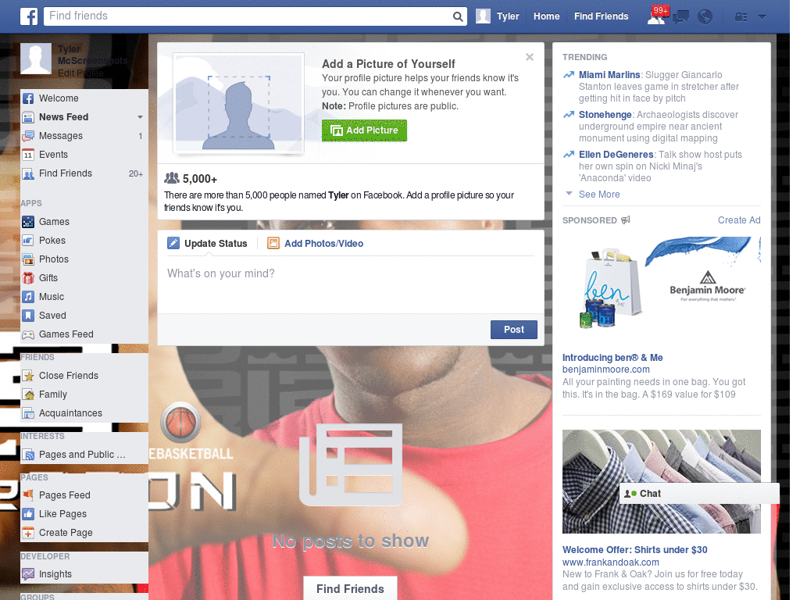The width and height of the screenshot is (800, 600).
Task: Open Welcome Offer: Shirts under $30 link
Action: click(634, 550)
